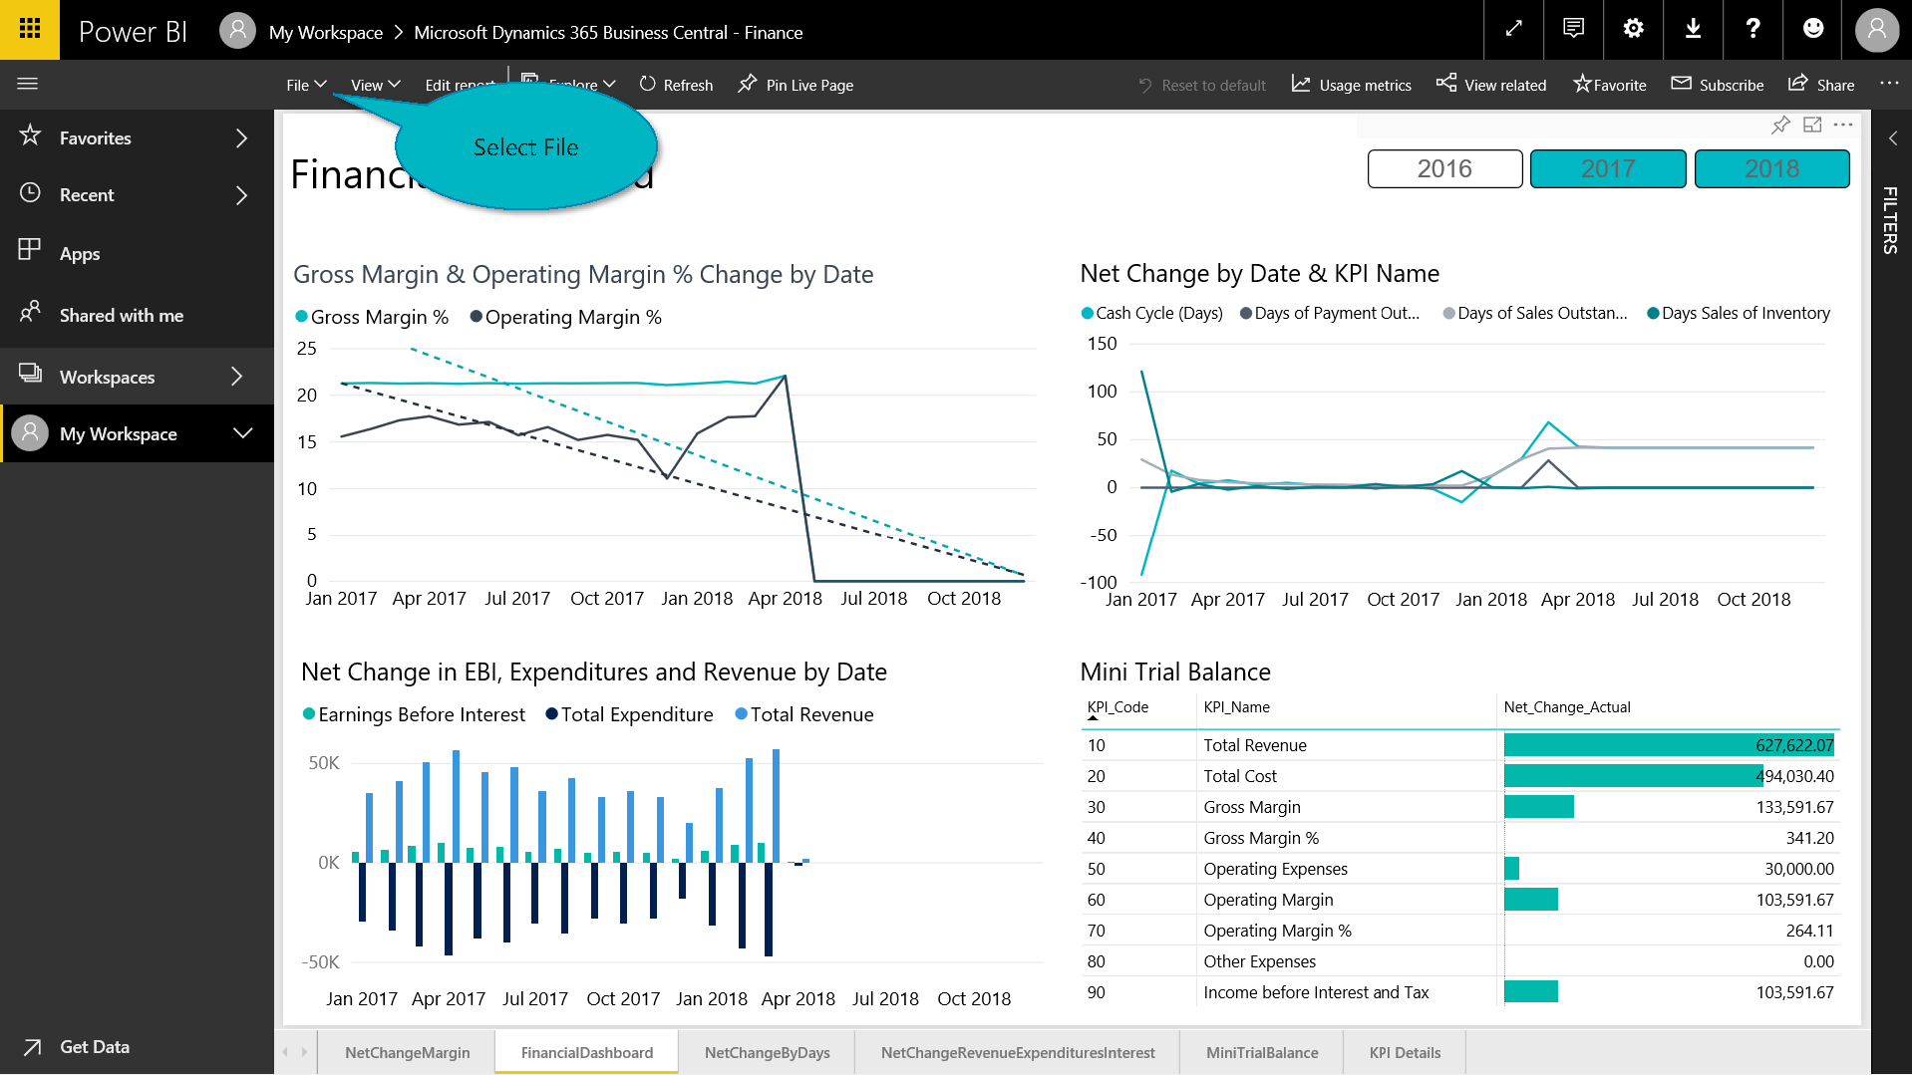Toggle the 2018 year slicer
The width and height of the screenshot is (1912, 1075).
[1771, 169]
